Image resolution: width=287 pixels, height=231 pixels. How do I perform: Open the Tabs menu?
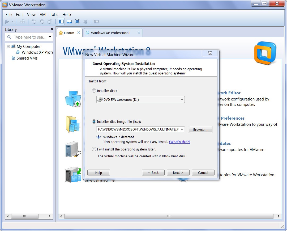54,14
